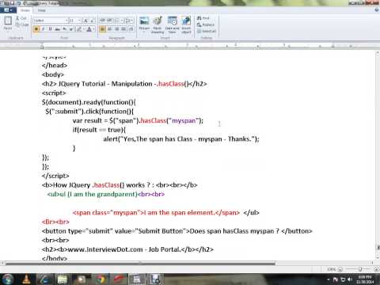Apply the text highlight color

tap(78, 29)
